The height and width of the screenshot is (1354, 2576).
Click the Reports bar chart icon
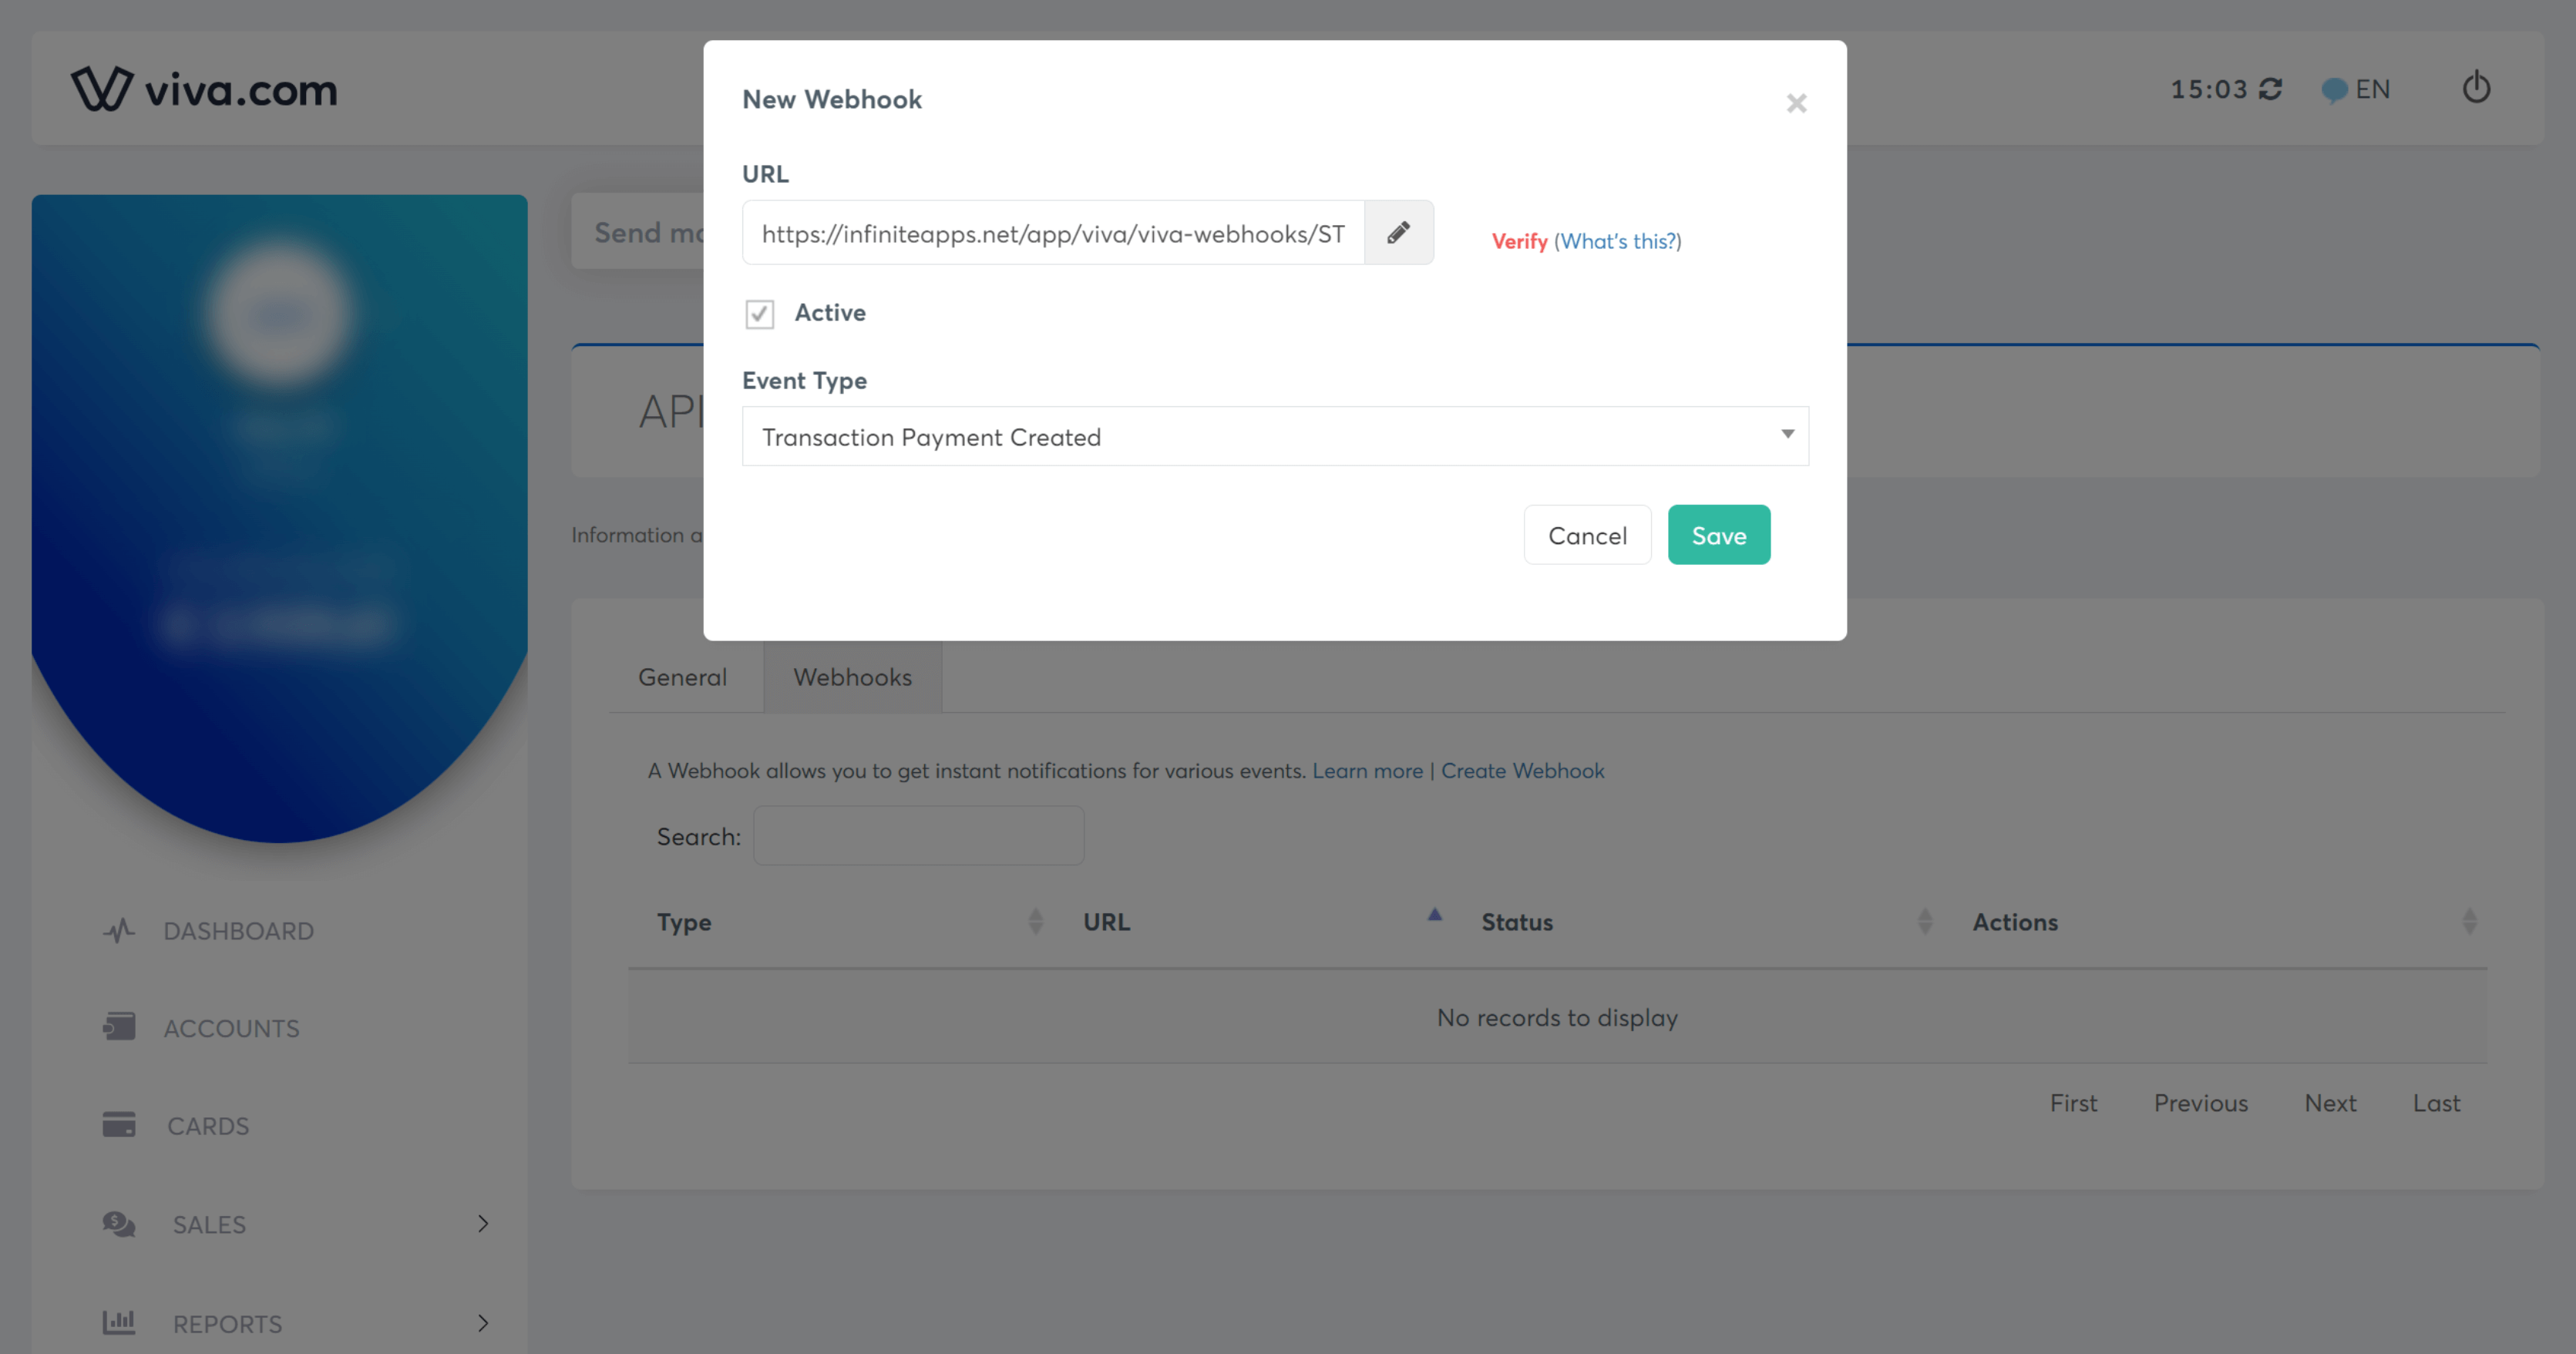coord(119,1322)
